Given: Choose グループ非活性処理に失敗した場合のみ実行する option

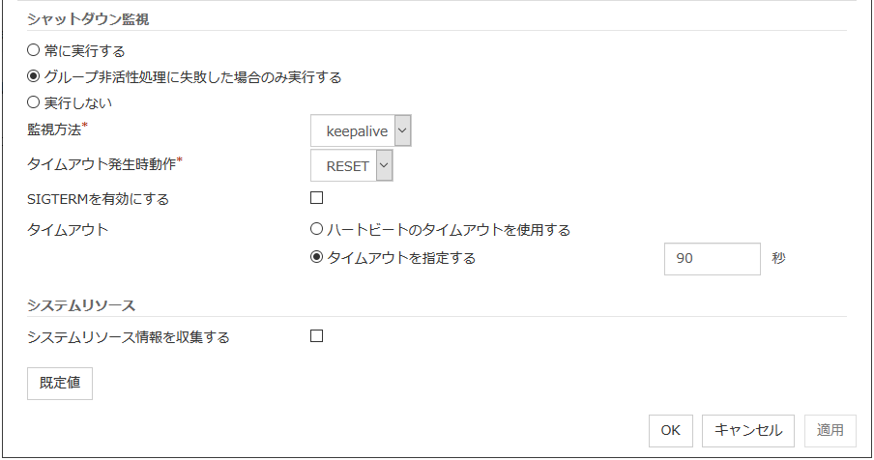Looking at the screenshot, I should [x=34, y=75].
